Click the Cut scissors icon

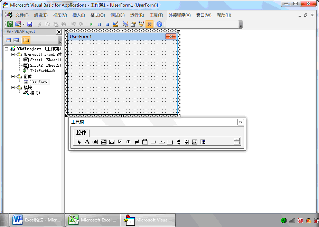tap(39, 24)
